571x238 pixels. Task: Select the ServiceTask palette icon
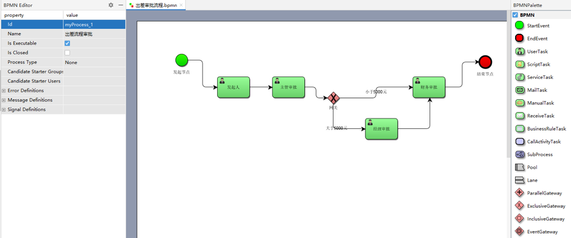click(520, 77)
